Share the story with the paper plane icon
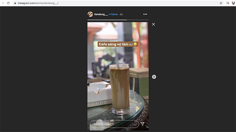The image size is (236, 132). [x=142, y=124]
